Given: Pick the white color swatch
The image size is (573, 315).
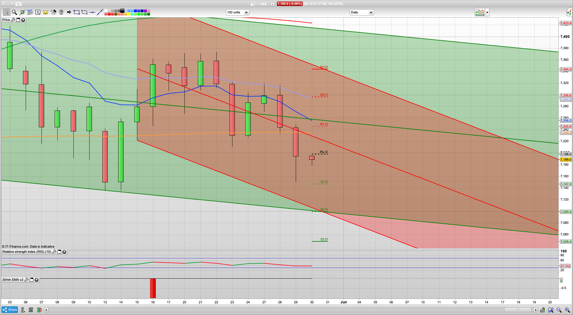Looking at the screenshot, I should (x=106, y=11).
